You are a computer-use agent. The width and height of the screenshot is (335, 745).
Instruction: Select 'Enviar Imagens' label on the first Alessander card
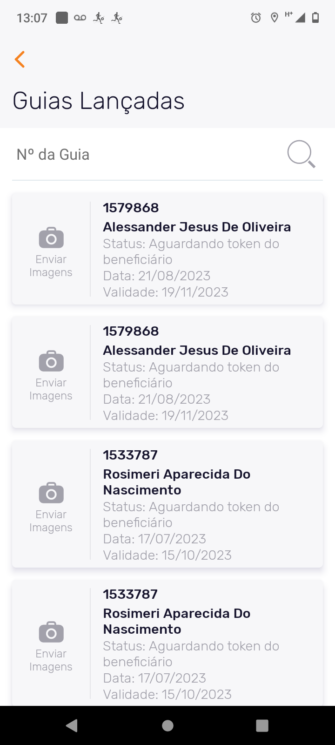(51, 266)
